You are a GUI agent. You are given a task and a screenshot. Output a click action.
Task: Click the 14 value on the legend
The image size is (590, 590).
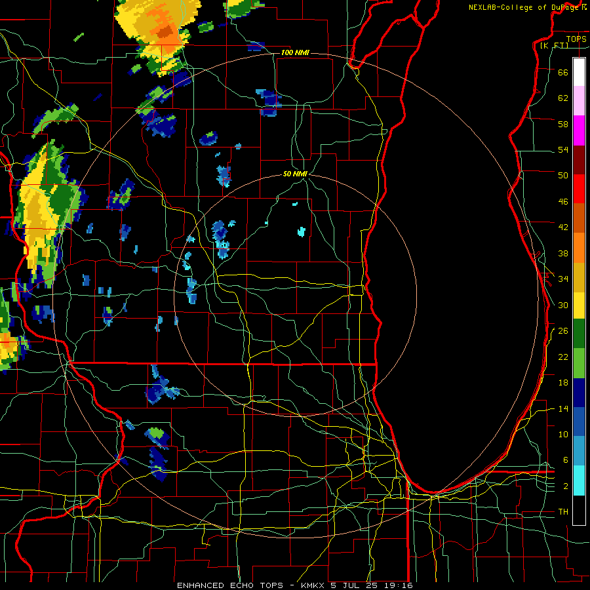[x=563, y=408]
